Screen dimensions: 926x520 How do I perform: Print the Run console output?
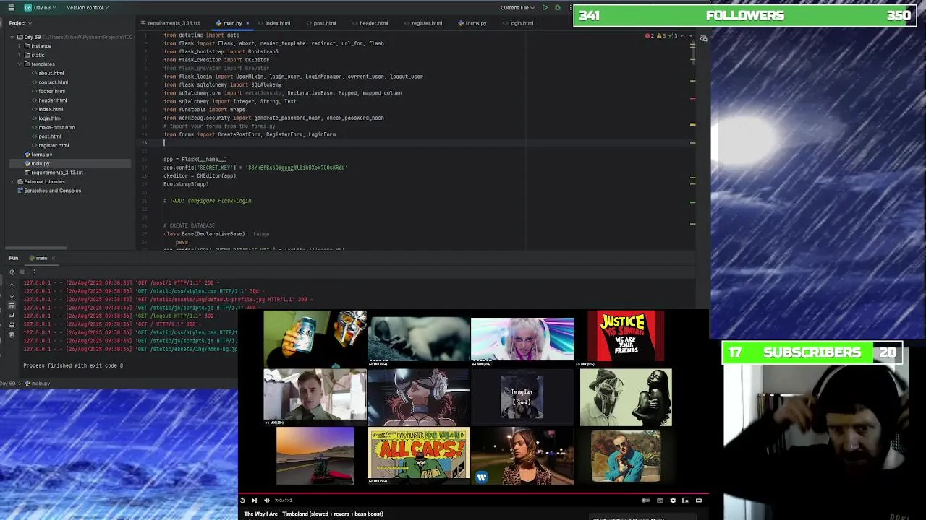click(12, 325)
